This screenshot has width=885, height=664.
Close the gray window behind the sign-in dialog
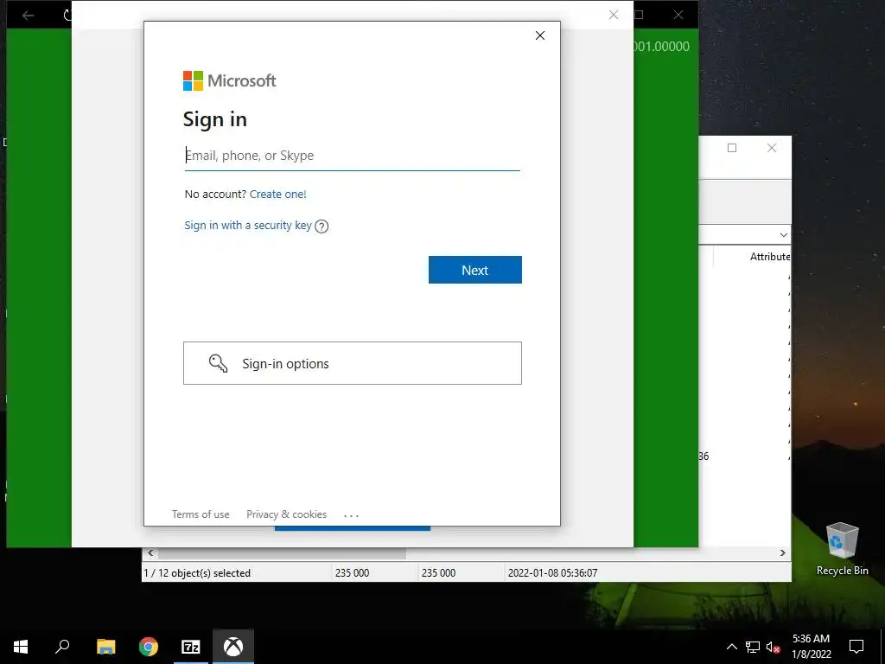tap(614, 16)
